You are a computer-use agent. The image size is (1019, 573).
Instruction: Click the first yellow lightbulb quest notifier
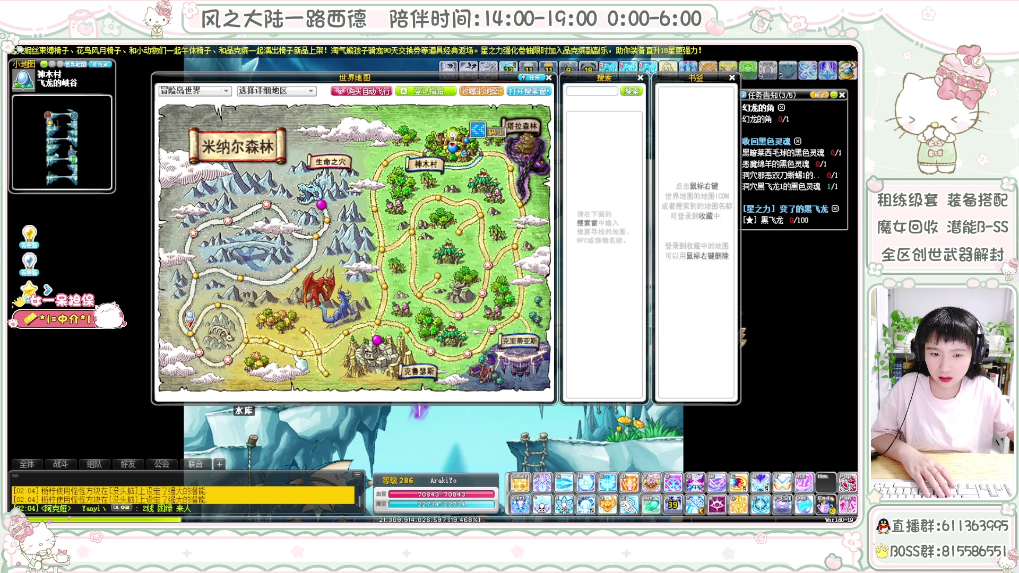29,237
